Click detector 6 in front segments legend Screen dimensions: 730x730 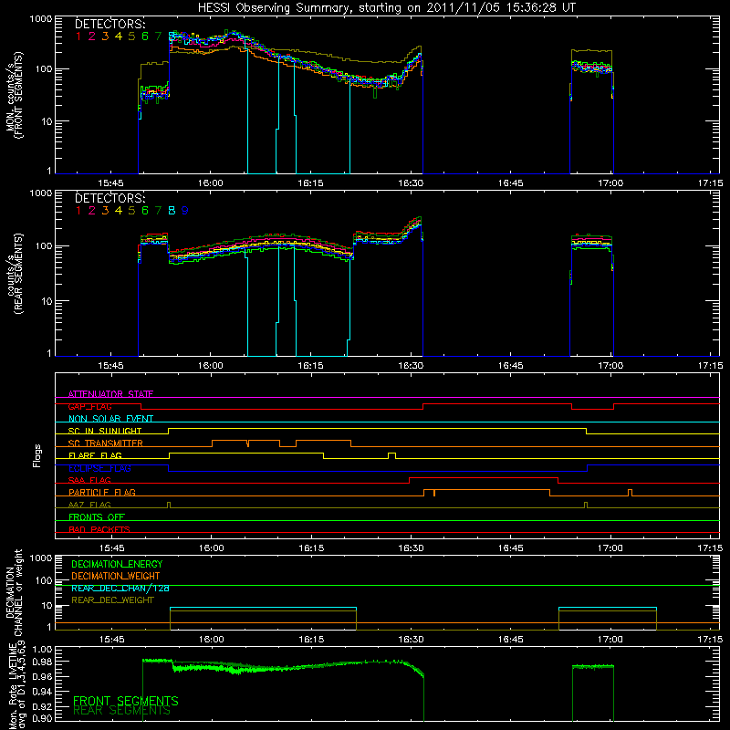point(145,36)
